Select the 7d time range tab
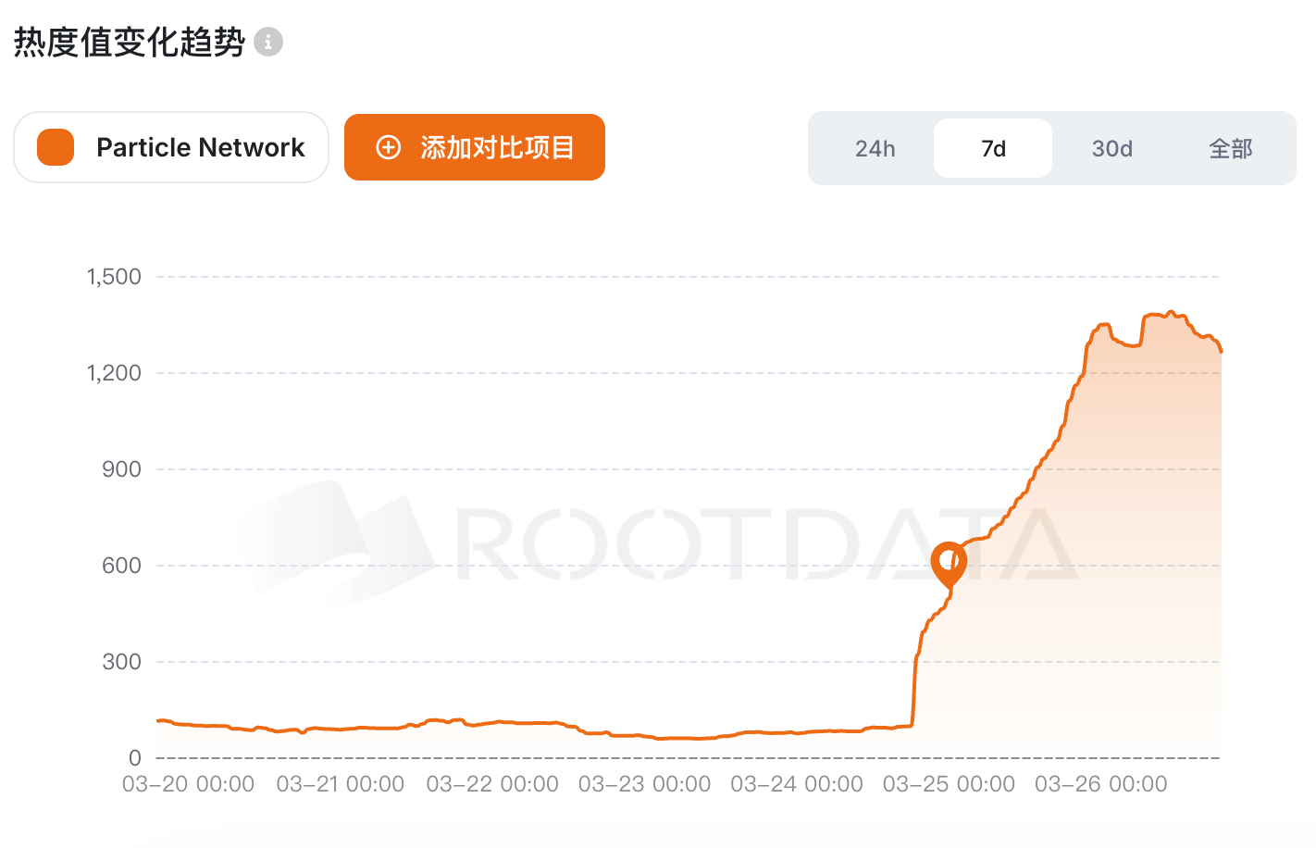 point(993,148)
